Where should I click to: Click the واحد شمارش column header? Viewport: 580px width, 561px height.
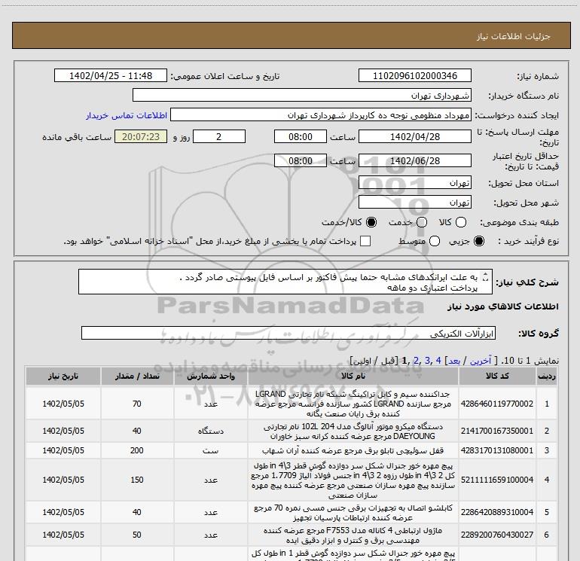click(x=211, y=376)
